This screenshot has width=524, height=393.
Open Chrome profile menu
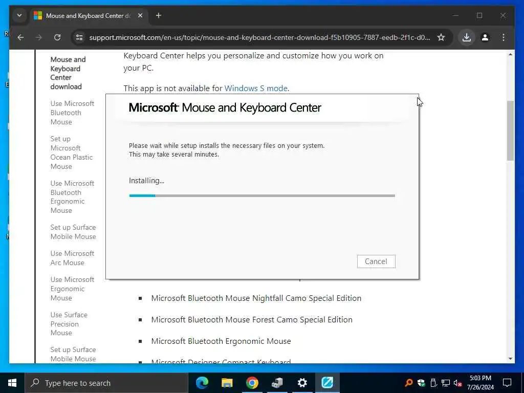[485, 37]
